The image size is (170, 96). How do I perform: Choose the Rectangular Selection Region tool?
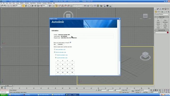[29, 6]
